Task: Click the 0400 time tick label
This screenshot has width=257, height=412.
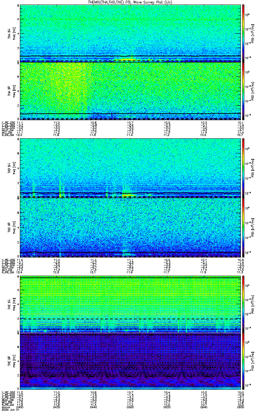Action: click(x=20, y=407)
